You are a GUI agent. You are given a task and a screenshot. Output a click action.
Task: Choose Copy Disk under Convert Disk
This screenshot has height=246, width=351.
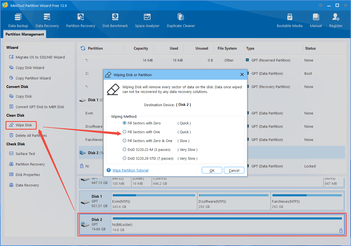pos(20,96)
